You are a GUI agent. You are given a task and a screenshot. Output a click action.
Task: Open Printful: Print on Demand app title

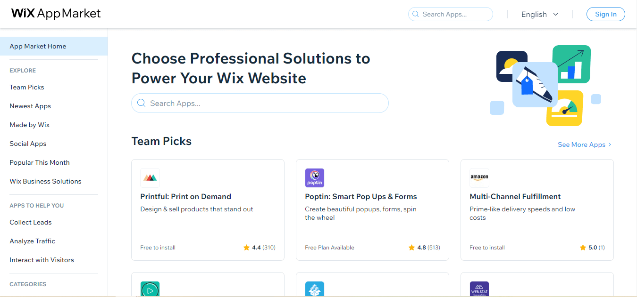coord(186,196)
